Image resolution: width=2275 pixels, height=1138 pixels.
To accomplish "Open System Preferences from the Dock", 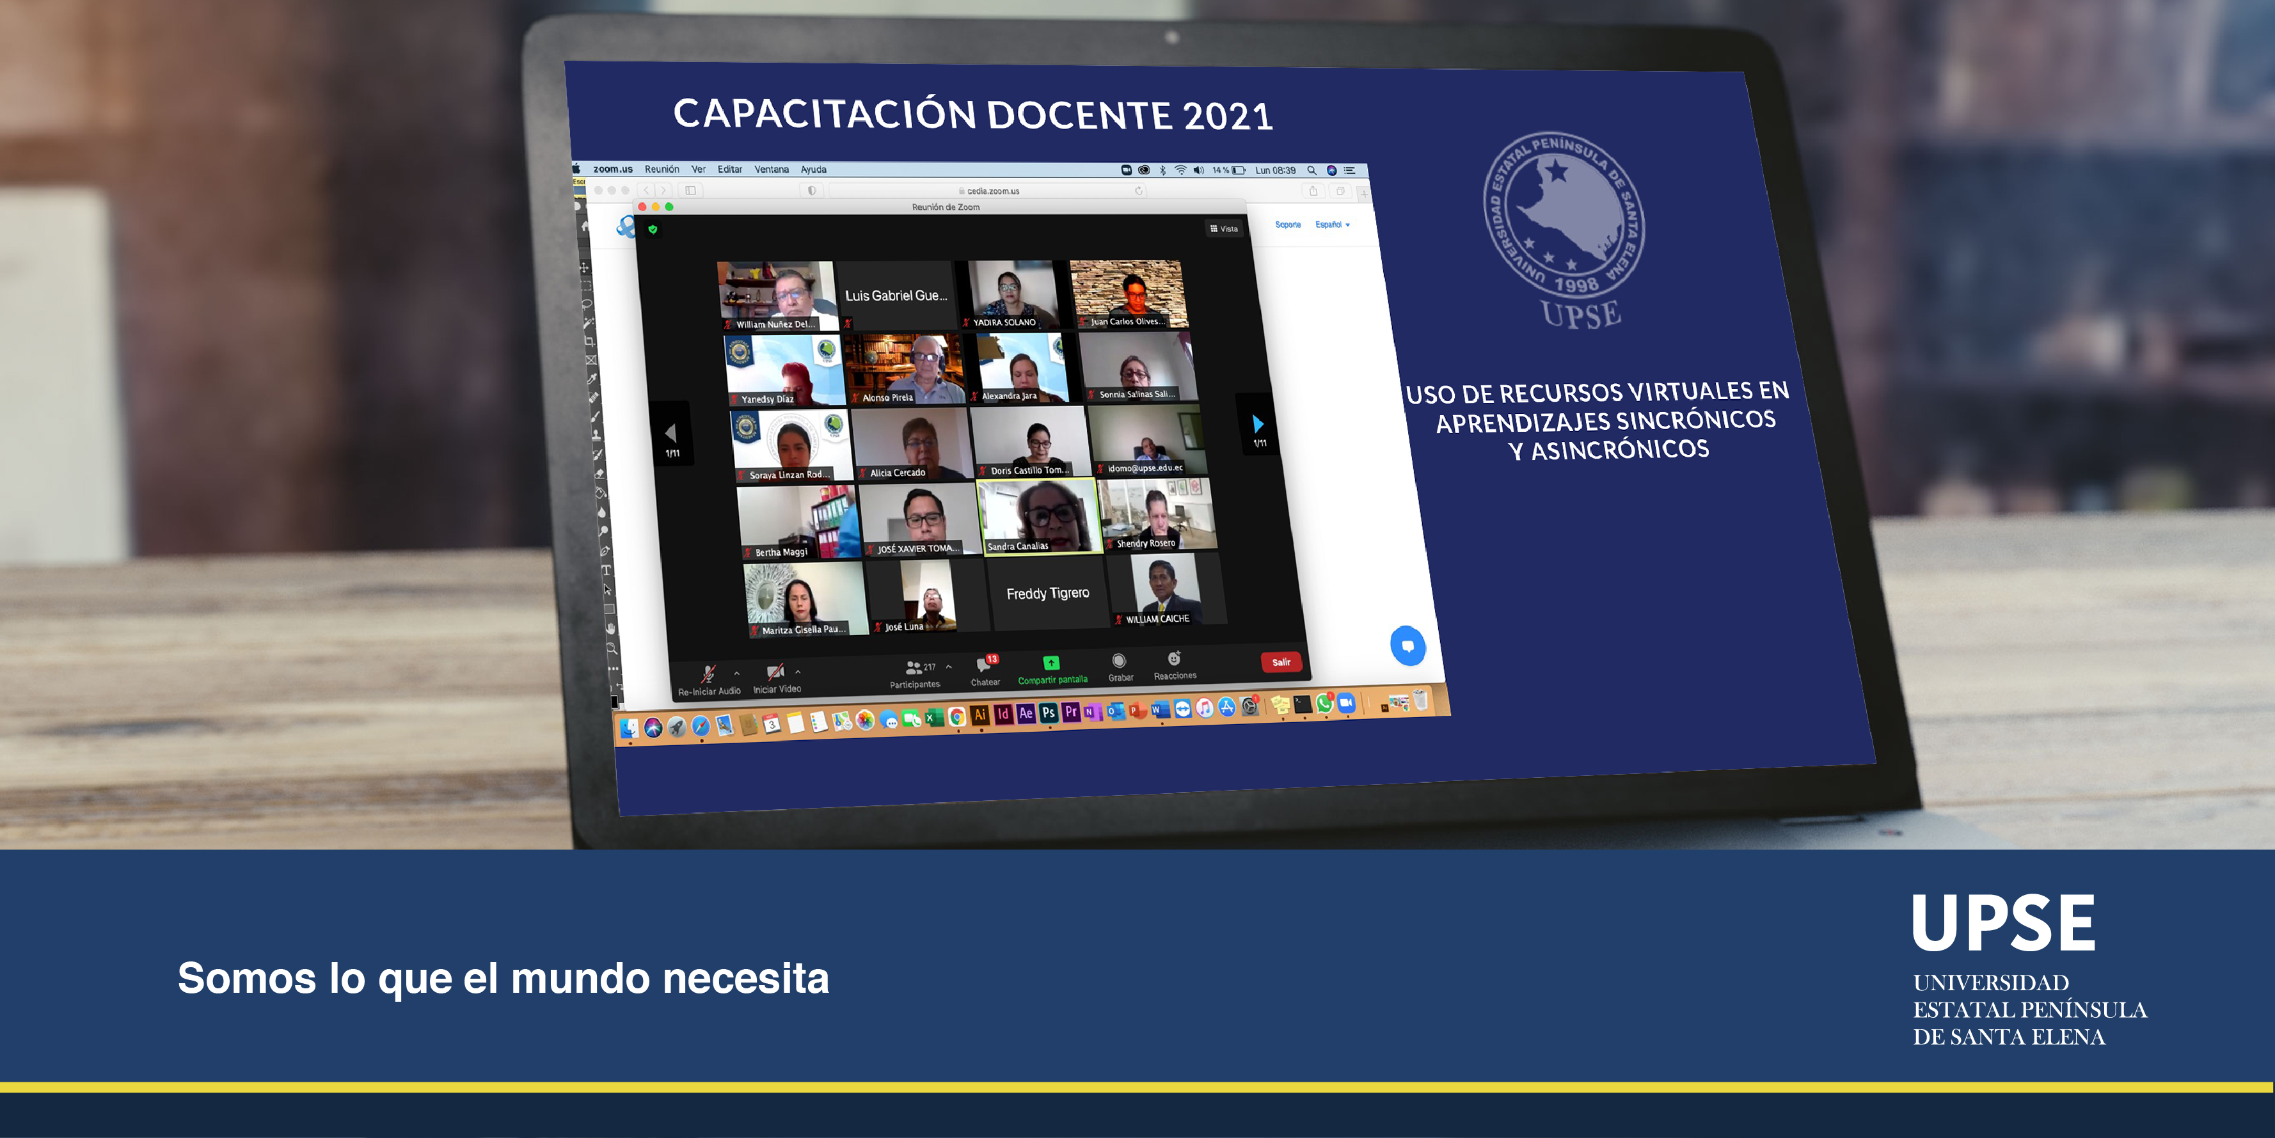I will (x=1249, y=706).
